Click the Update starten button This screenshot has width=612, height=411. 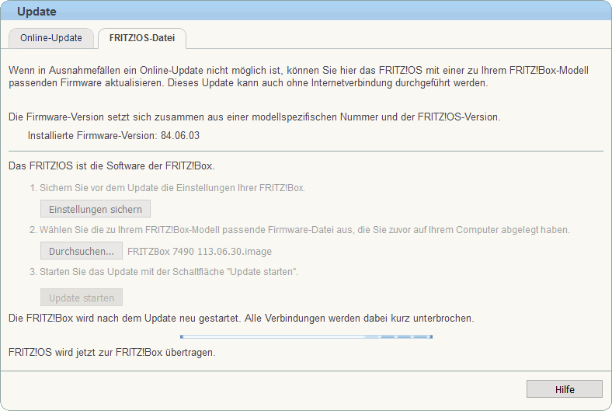[x=82, y=298]
